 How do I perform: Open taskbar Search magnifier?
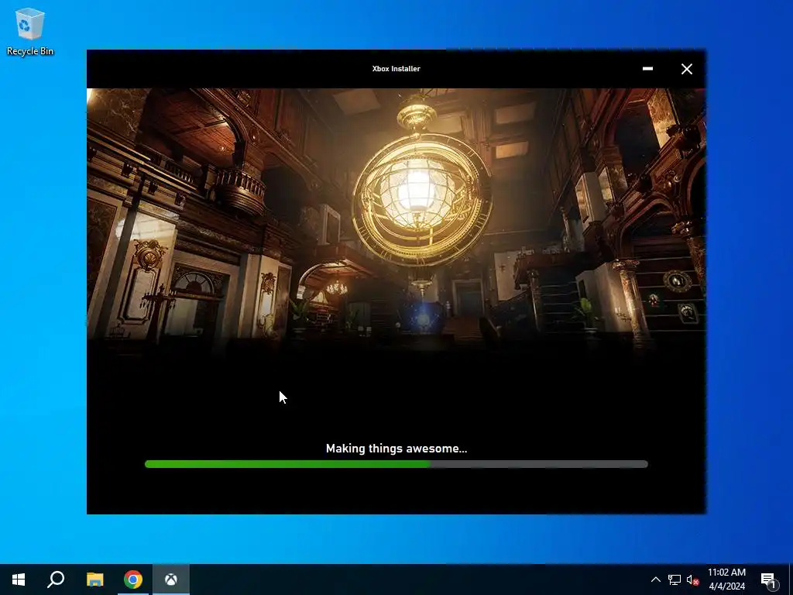point(56,580)
